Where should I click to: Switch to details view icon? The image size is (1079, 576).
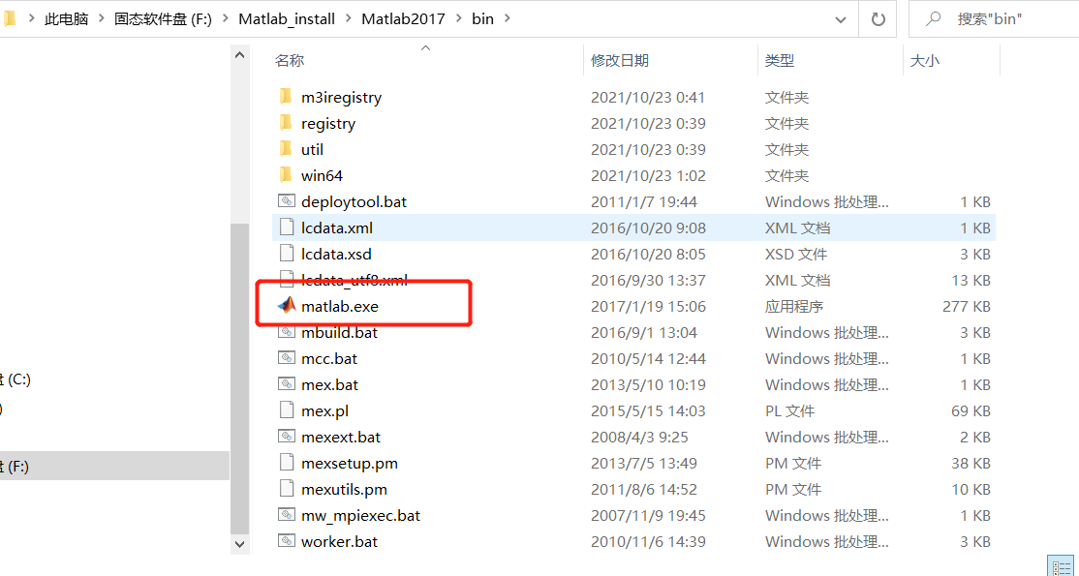click(x=1059, y=566)
